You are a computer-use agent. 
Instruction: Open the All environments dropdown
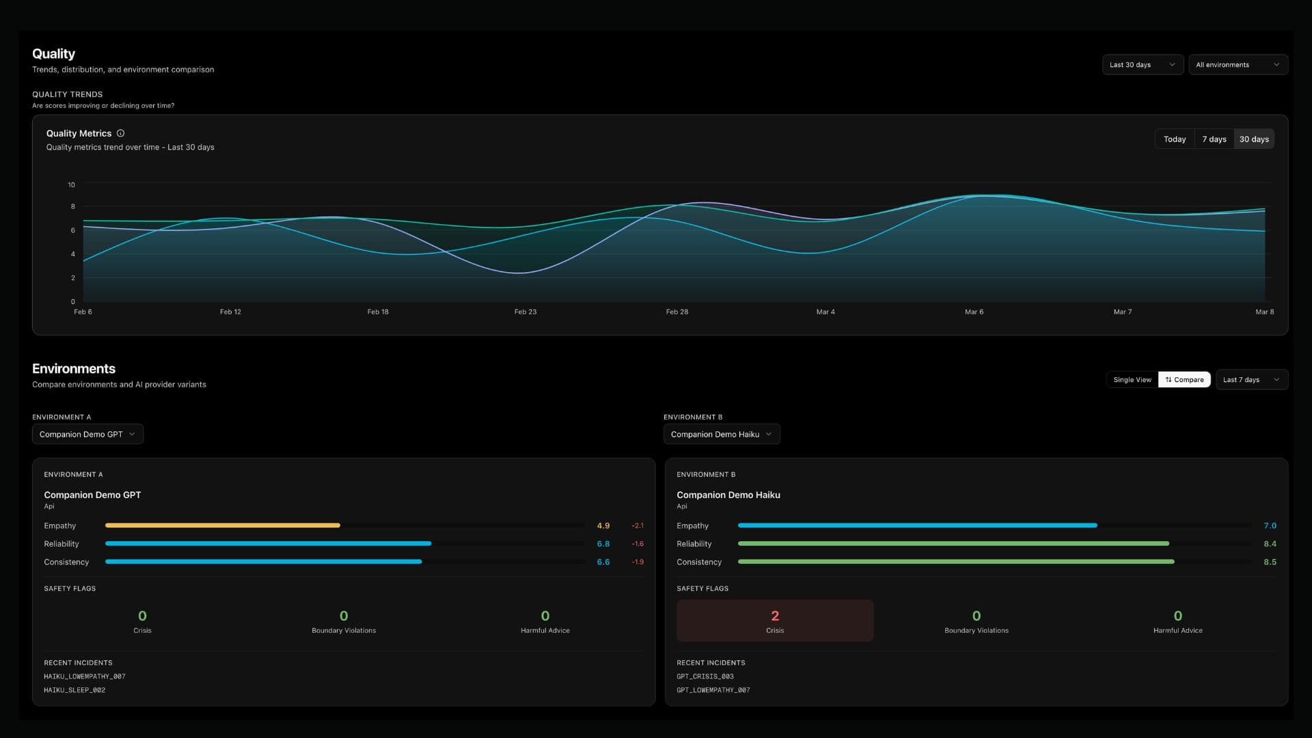click(x=1238, y=64)
